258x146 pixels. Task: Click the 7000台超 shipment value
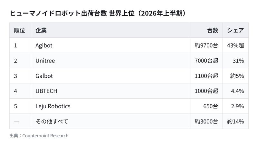point(206,61)
